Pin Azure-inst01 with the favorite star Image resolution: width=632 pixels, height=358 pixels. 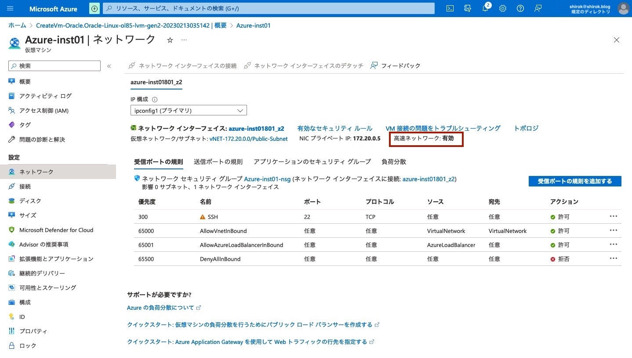170,40
